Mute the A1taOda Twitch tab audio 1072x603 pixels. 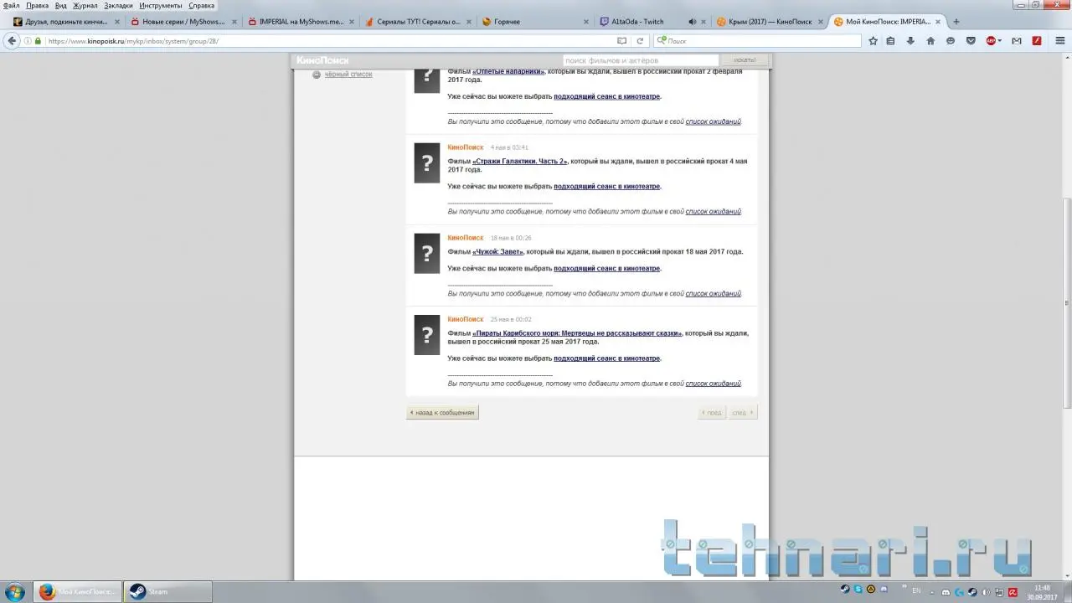[693, 22]
